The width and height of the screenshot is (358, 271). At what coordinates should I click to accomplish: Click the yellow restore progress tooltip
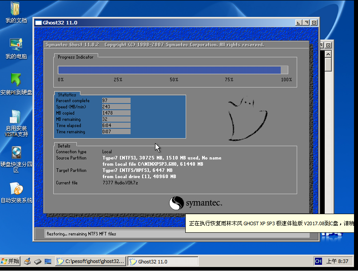[x=270, y=223]
